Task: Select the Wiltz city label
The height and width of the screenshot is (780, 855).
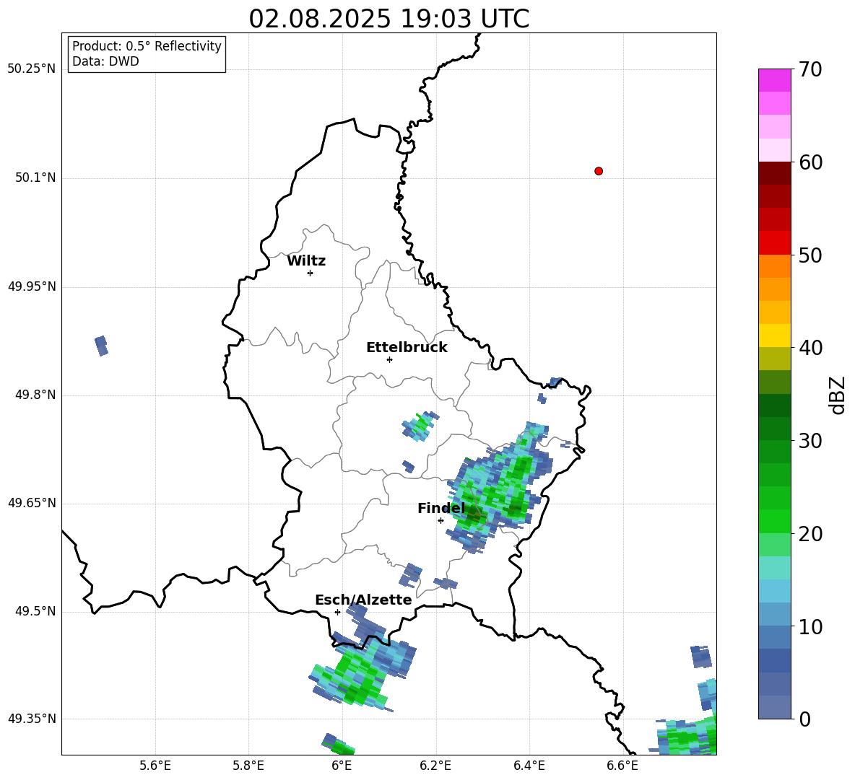Action: pos(306,261)
